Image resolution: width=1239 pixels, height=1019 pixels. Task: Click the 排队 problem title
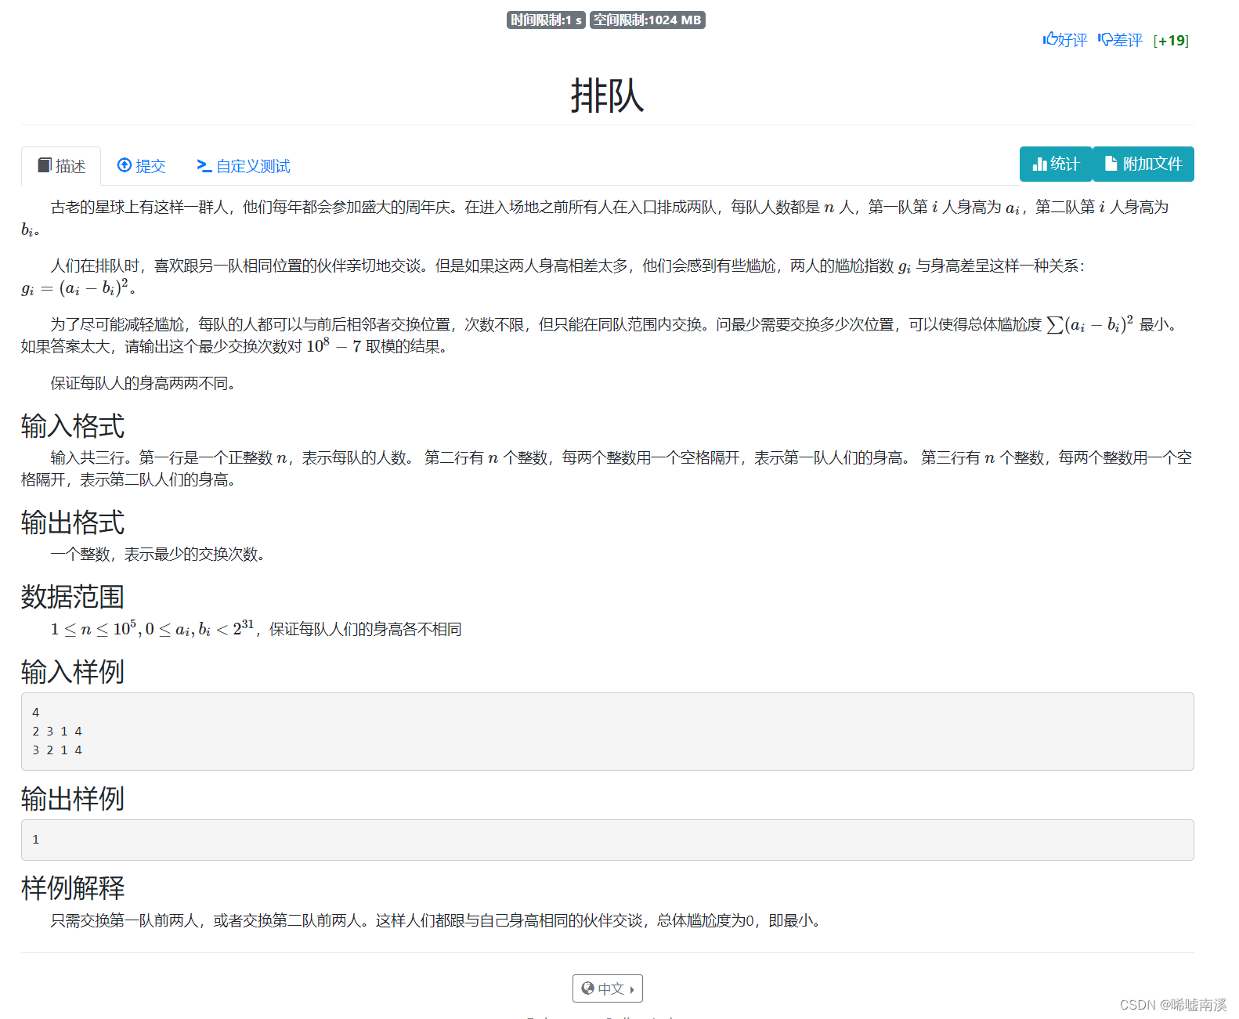(x=607, y=96)
